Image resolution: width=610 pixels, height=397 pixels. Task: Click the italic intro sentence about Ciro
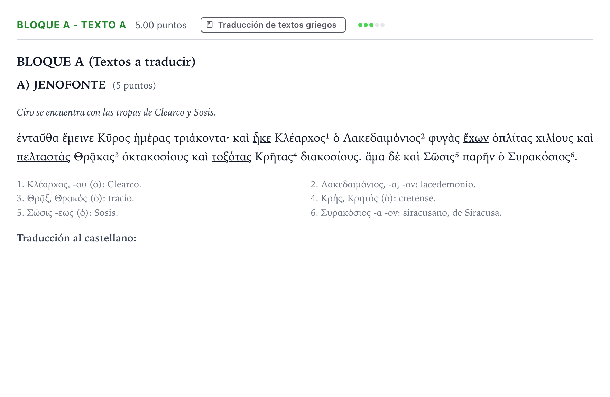[x=117, y=112]
